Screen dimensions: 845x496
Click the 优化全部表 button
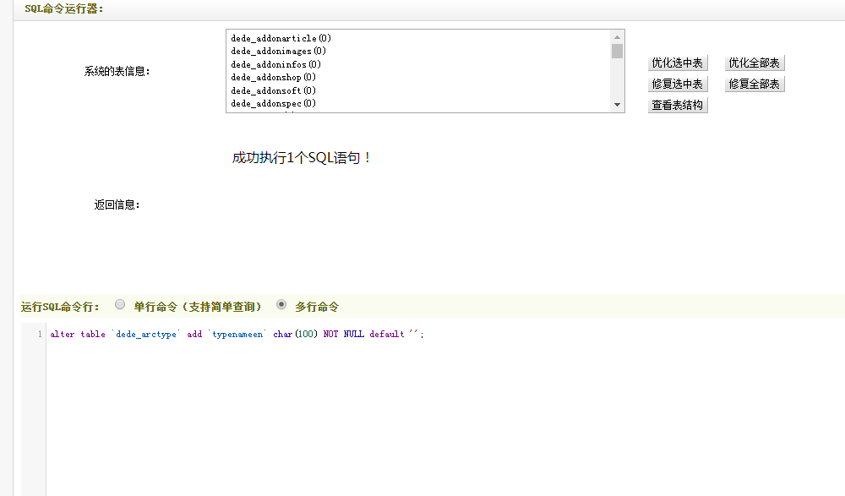755,63
